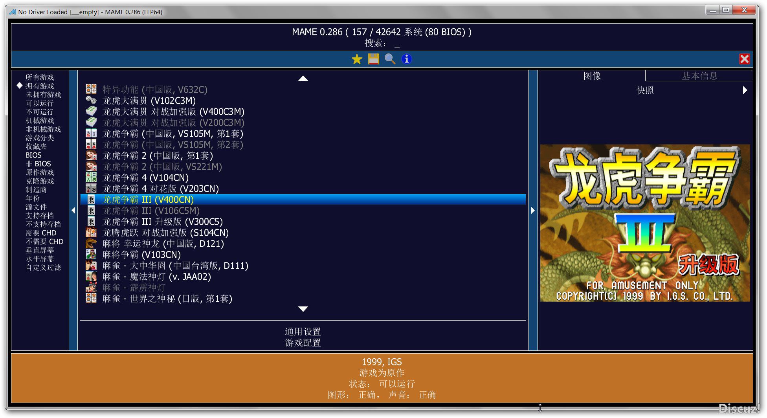Click the blue info icon in toolbar
Viewport: 767px width, 418px height.
(406, 59)
